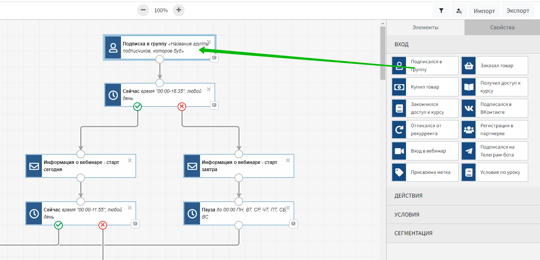Click green checkmark output under 'Сейчас 00:00-11:55'
The image size is (540, 260).
tap(59, 225)
